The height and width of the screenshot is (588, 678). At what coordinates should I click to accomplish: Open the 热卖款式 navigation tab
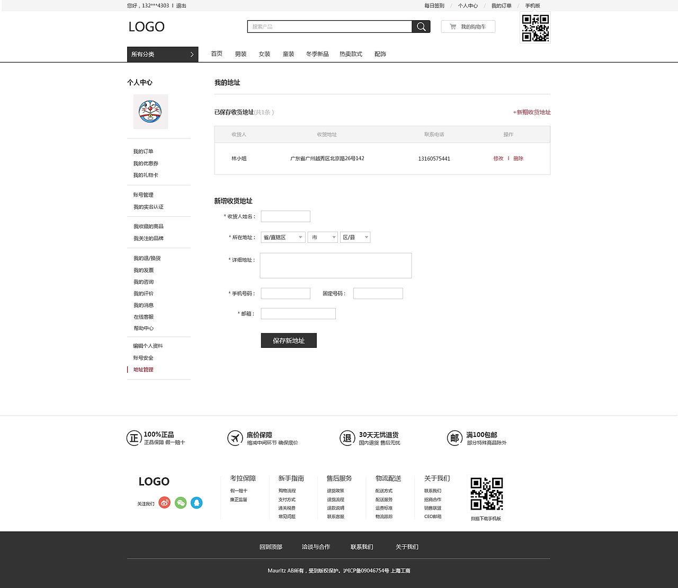coord(351,54)
